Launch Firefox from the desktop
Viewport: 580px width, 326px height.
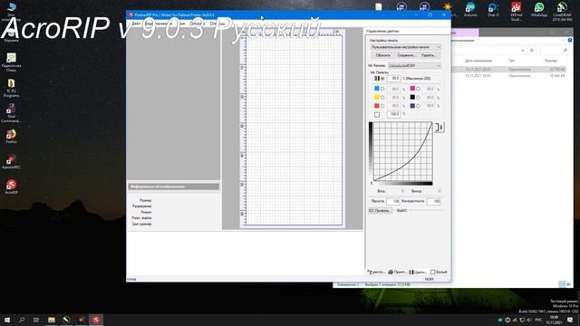11,136
